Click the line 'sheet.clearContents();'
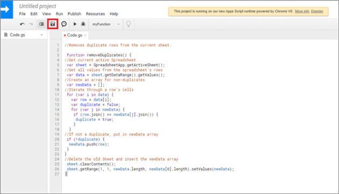The image size is (339, 194). (x=91, y=164)
